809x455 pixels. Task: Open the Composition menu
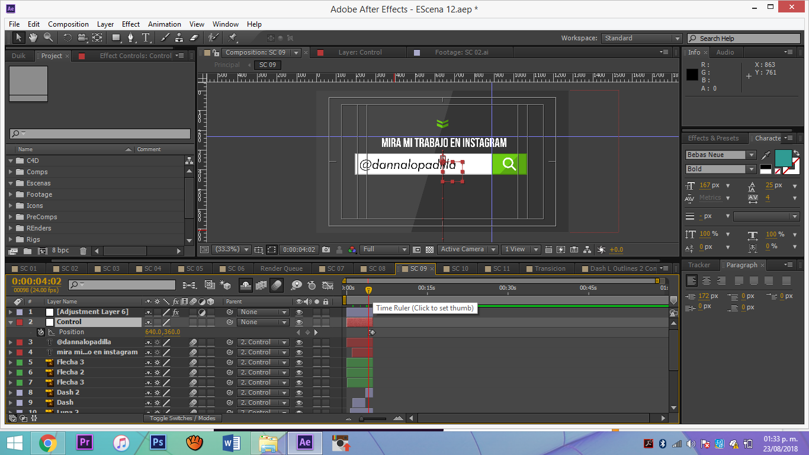pos(68,24)
